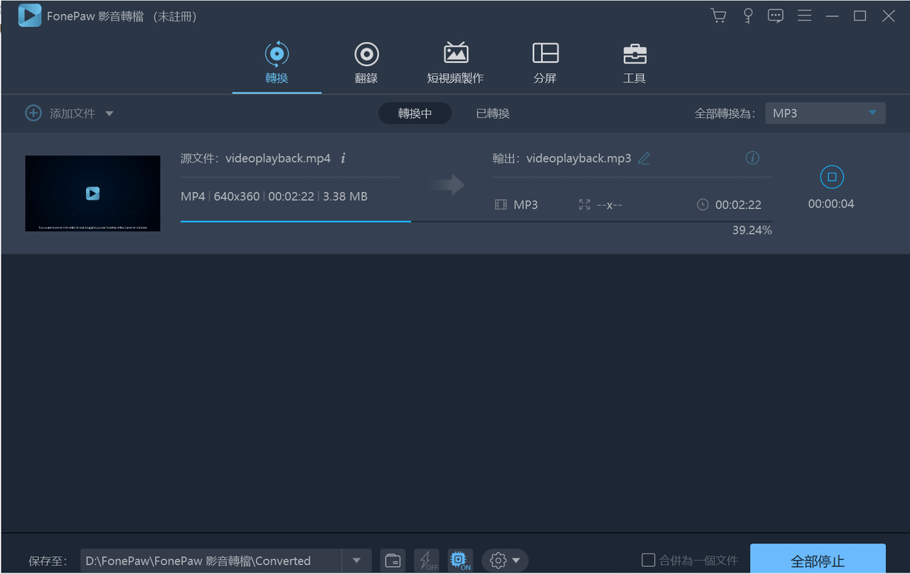Rename output videoplayback.mp3 with pencil icon
Screen dimensions: 910x574
pos(644,158)
